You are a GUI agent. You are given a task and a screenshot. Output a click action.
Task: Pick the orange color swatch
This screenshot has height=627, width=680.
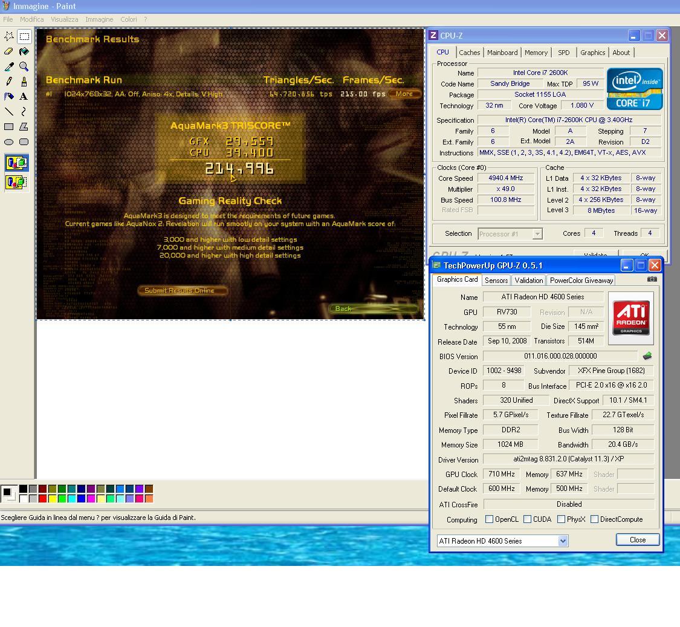click(149, 499)
